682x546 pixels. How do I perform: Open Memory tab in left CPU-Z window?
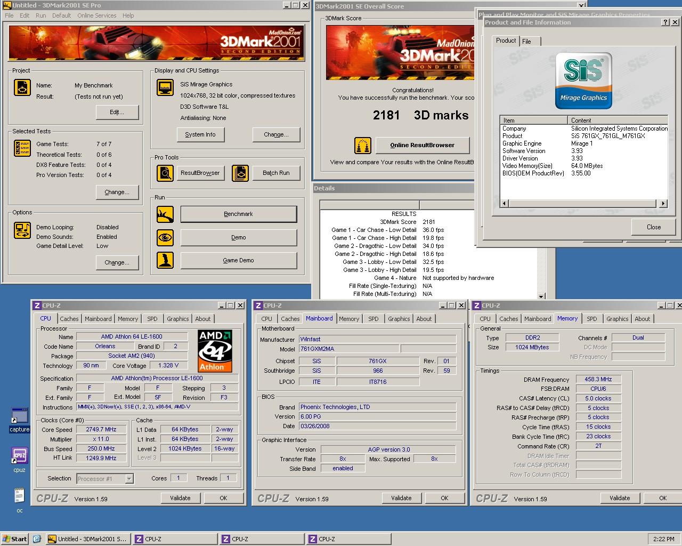click(x=128, y=319)
